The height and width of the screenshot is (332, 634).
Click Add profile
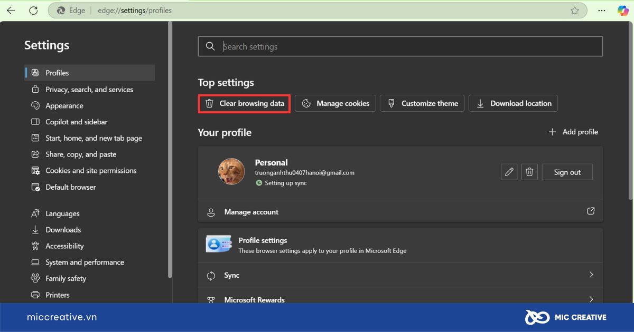coord(573,132)
